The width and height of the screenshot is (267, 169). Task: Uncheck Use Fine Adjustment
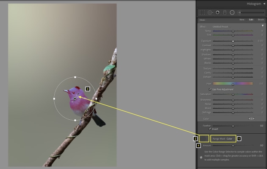(210, 89)
